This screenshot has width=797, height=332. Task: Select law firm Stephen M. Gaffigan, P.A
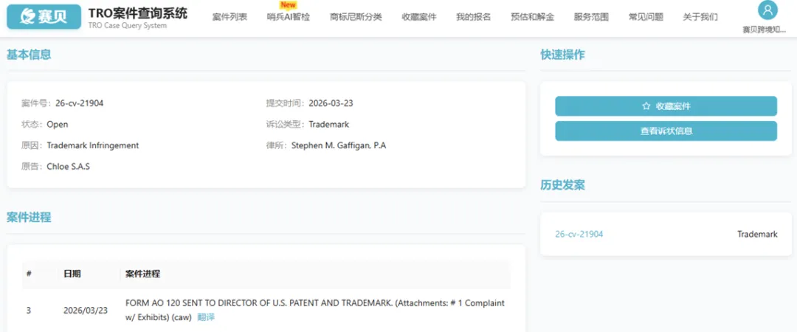coord(339,145)
